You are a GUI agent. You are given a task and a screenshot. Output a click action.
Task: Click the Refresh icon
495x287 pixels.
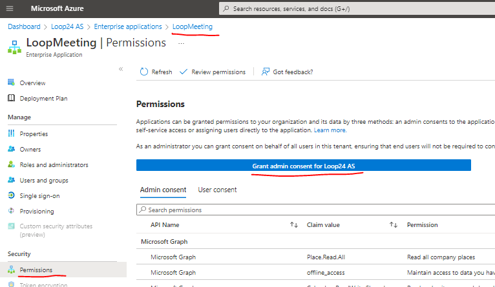[143, 72]
